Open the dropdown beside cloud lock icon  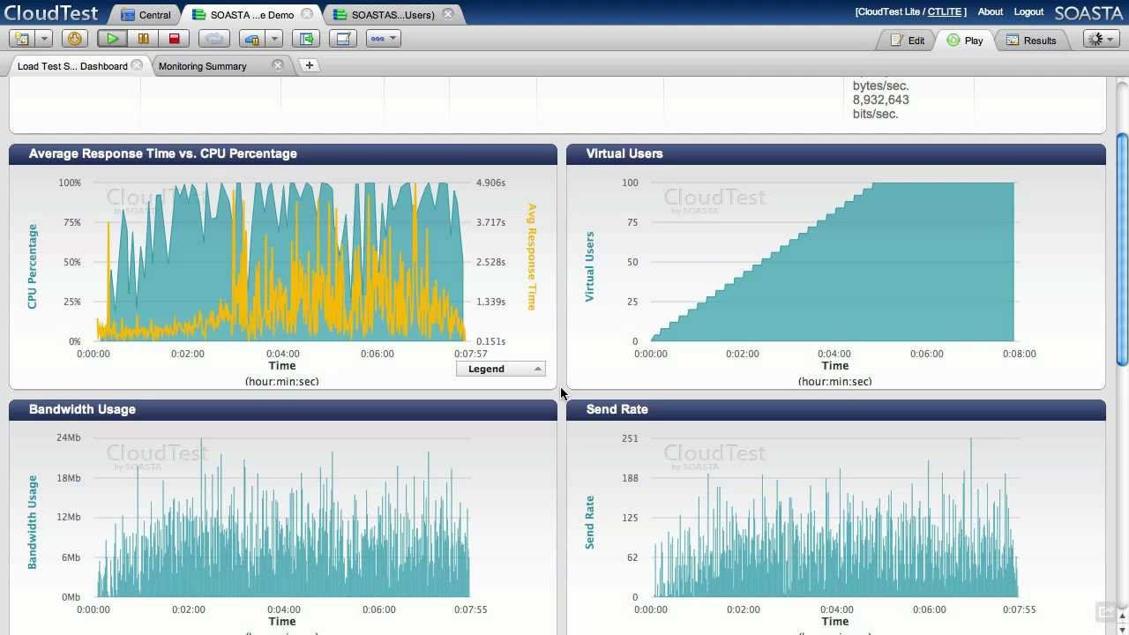[274, 39]
